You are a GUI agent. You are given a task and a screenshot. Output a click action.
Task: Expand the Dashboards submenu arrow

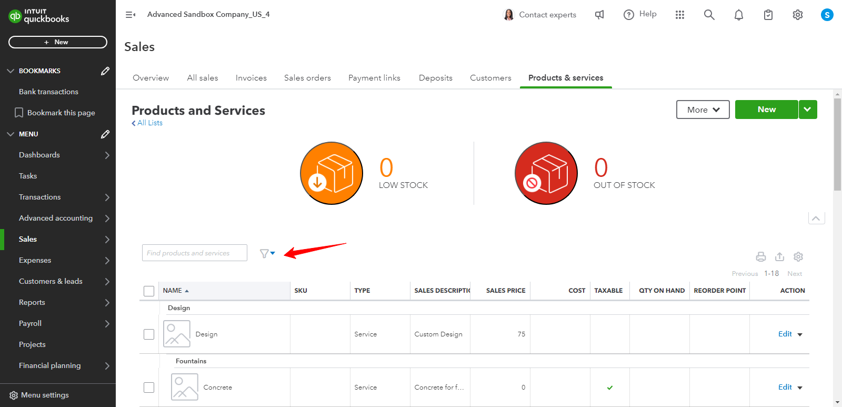(x=107, y=155)
